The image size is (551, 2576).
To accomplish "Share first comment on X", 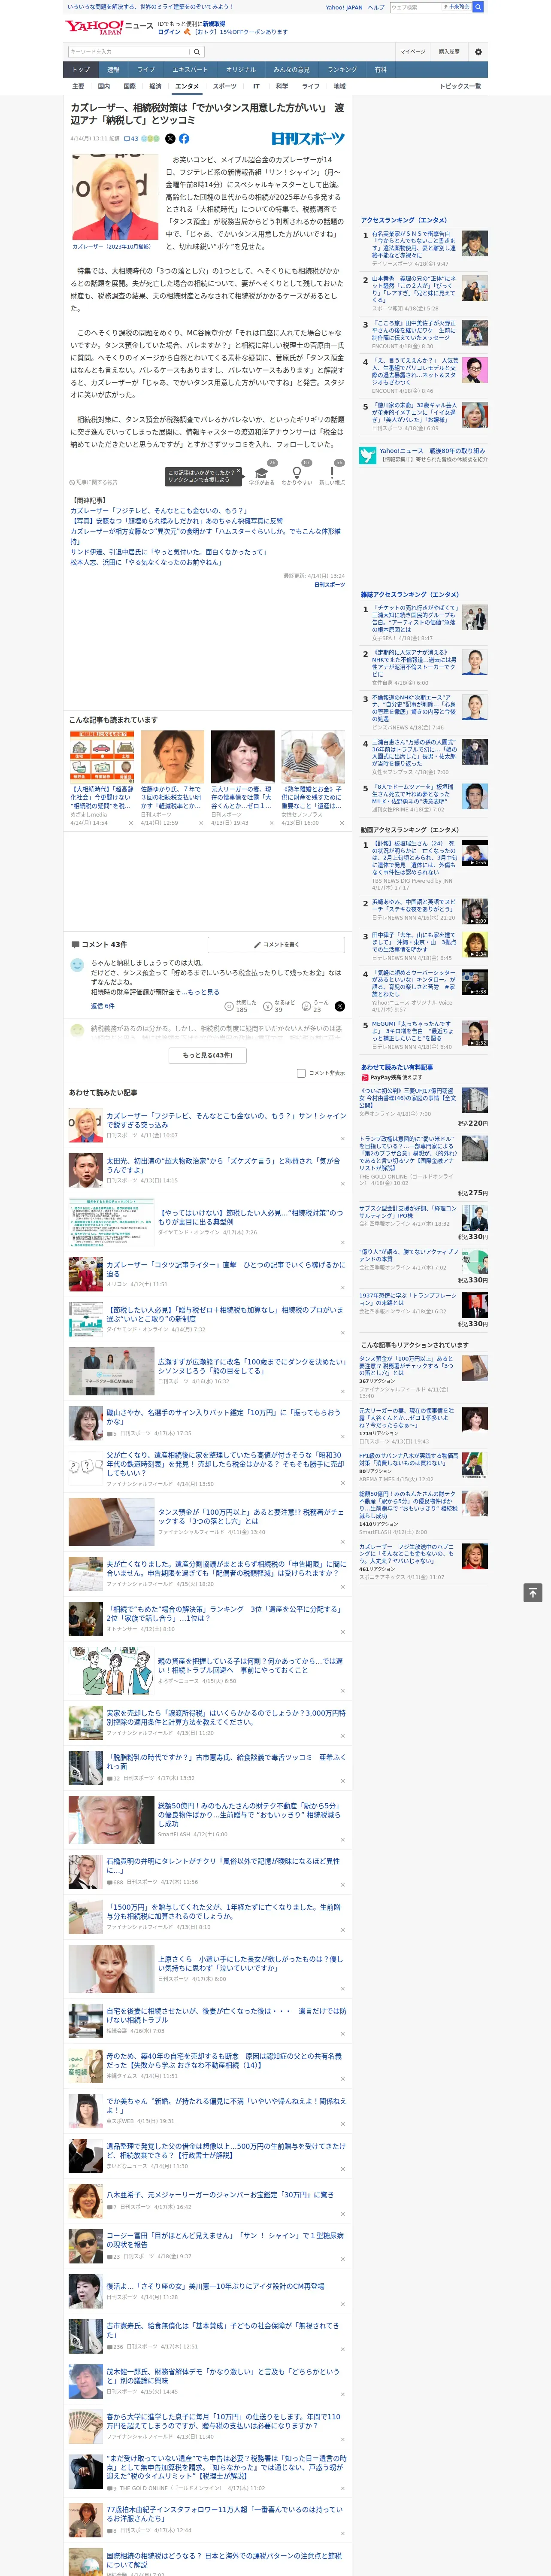I will coord(339,1006).
